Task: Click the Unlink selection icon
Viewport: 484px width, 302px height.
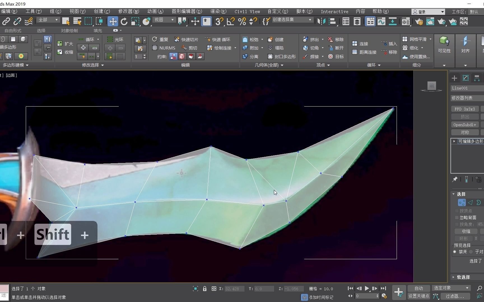Action: pyautogui.click(x=17, y=22)
